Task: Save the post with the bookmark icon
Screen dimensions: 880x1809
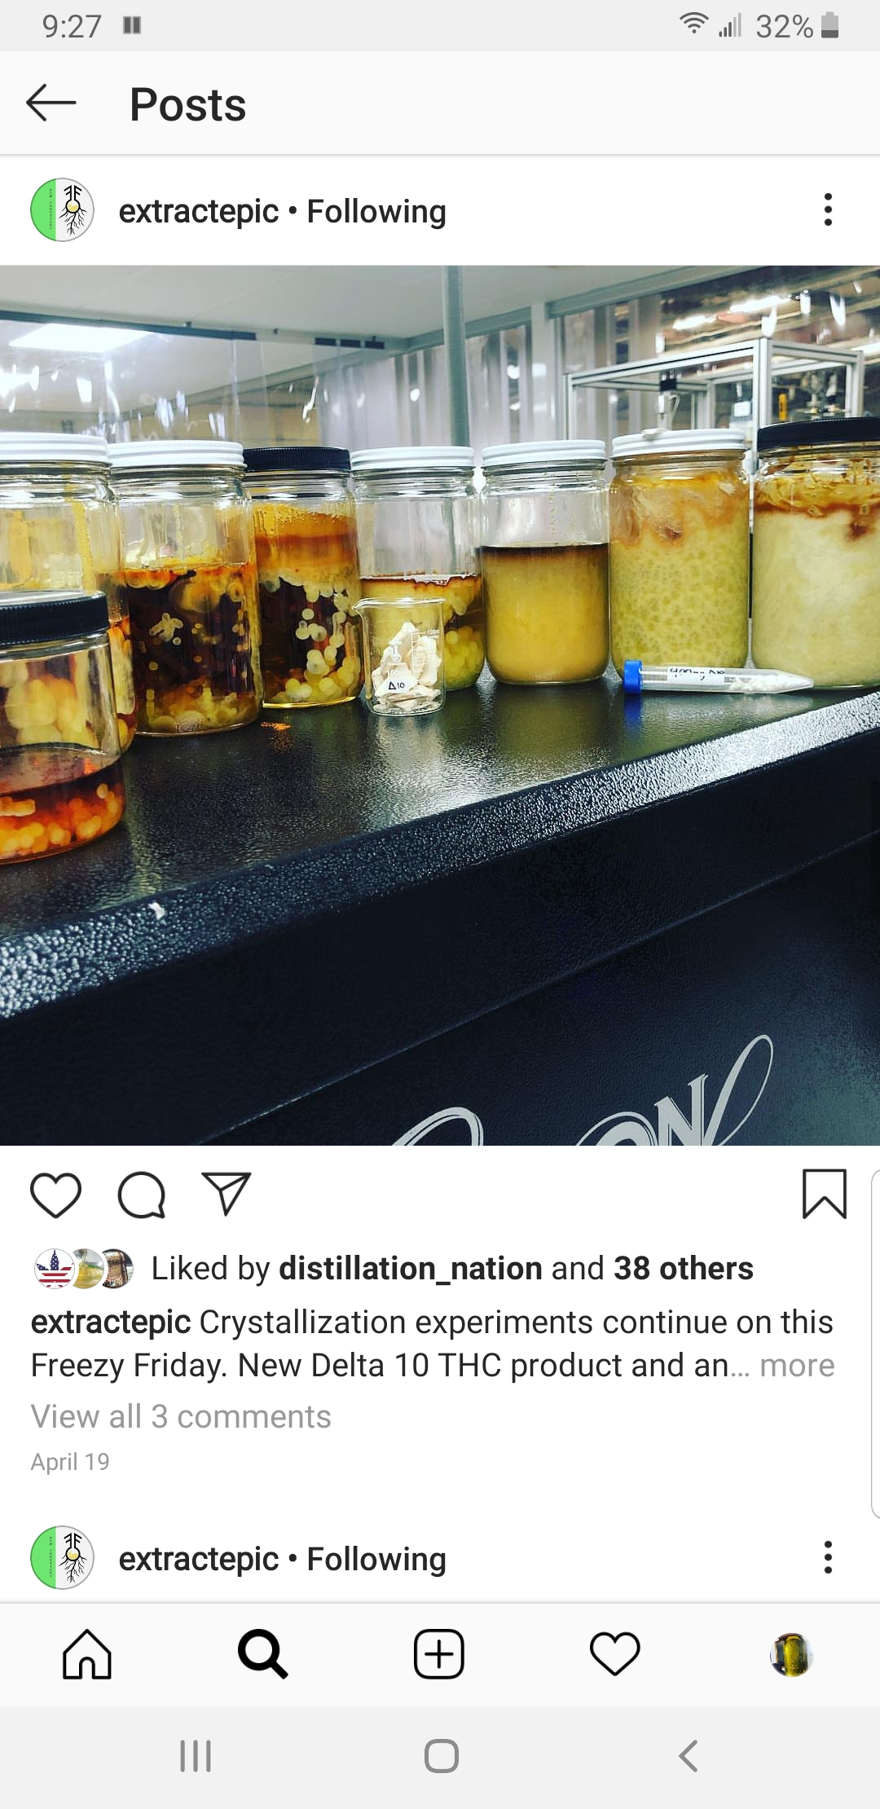Action: (825, 1194)
